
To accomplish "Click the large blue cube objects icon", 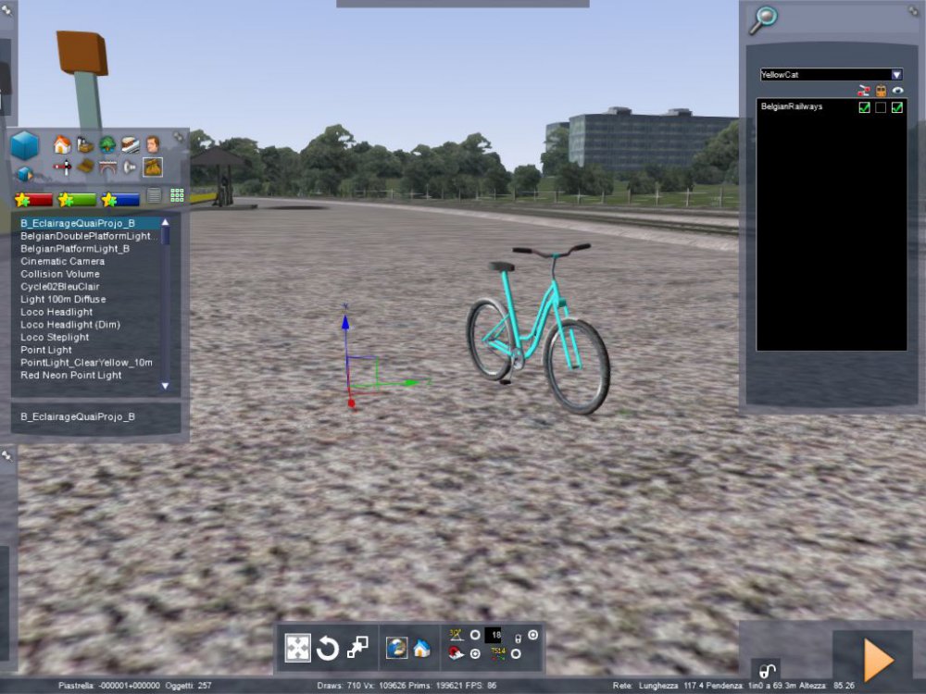I will tap(25, 146).
